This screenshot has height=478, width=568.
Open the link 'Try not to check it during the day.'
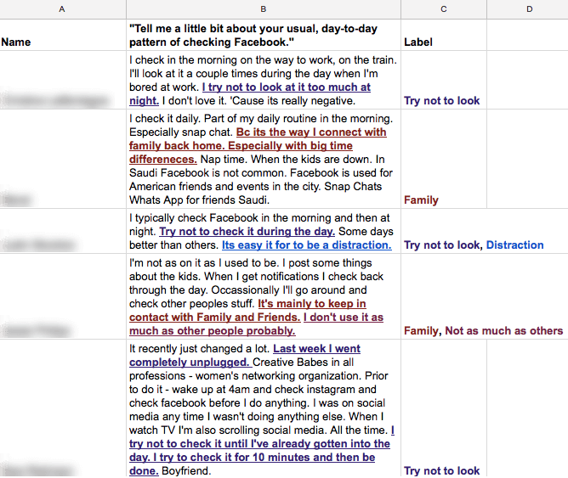247,232
